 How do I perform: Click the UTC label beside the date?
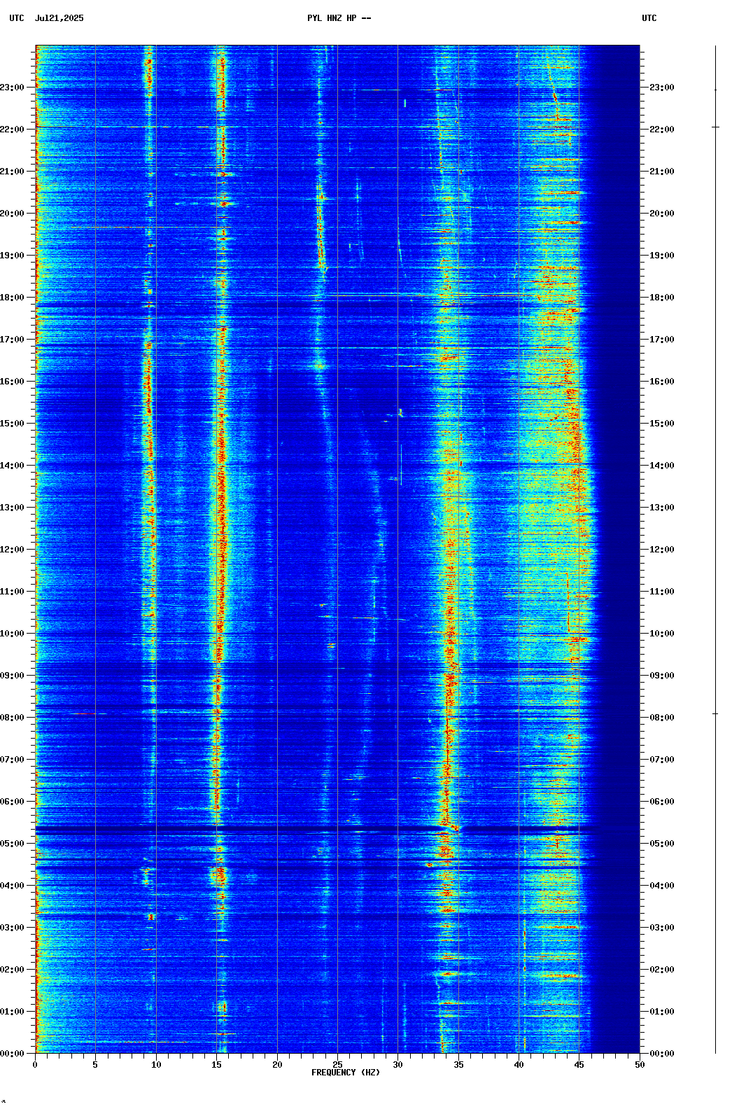[x=17, y=18]
